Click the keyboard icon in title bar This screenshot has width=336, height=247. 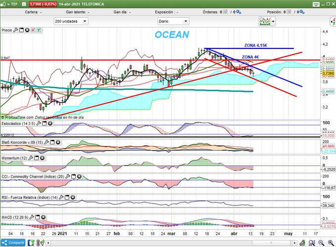pyautogui.click(x=316, y=4)
